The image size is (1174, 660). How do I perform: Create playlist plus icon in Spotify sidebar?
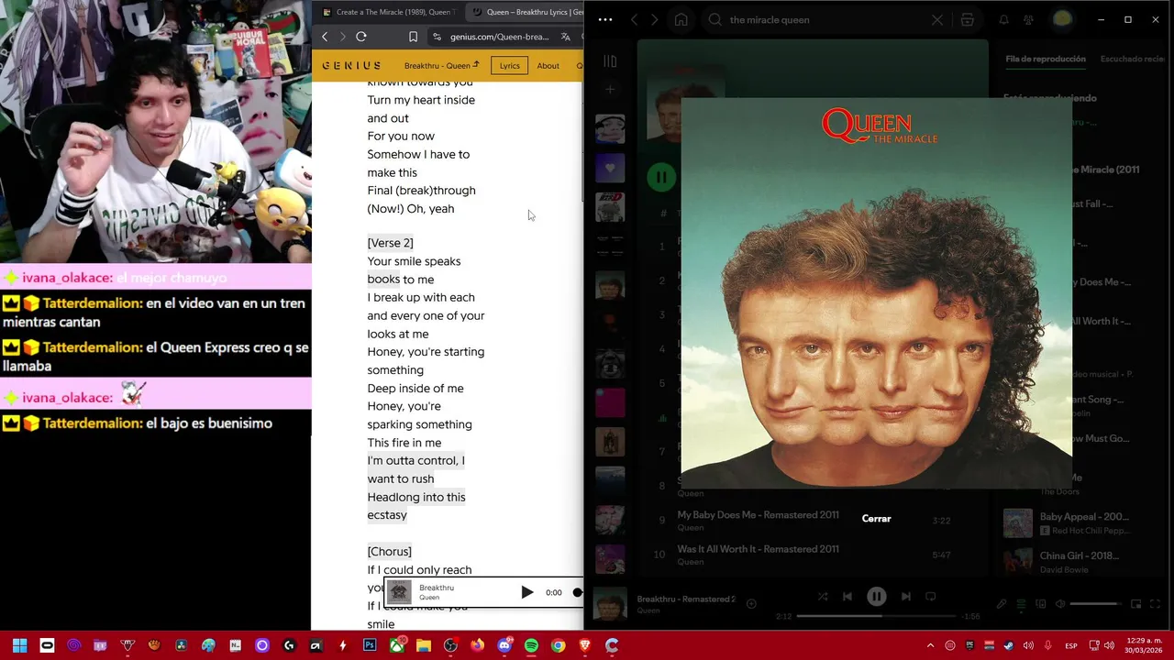coord(610,90)
